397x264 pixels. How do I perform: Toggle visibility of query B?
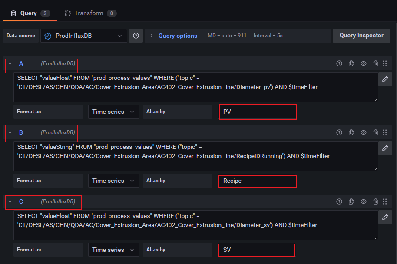[x=363, y=132]
